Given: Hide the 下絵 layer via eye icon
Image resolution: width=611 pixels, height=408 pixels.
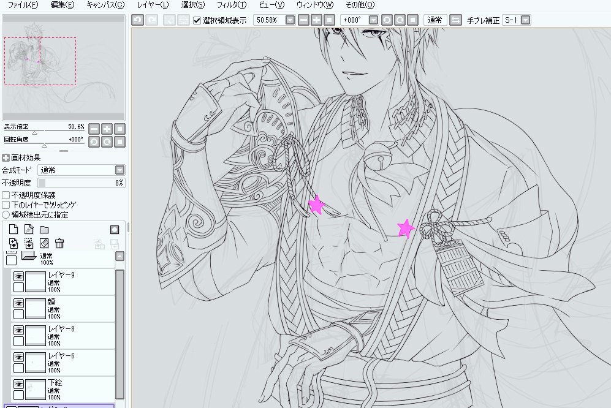Looking at the screenshot, I should pyautogui.click(x=18, y=384).
